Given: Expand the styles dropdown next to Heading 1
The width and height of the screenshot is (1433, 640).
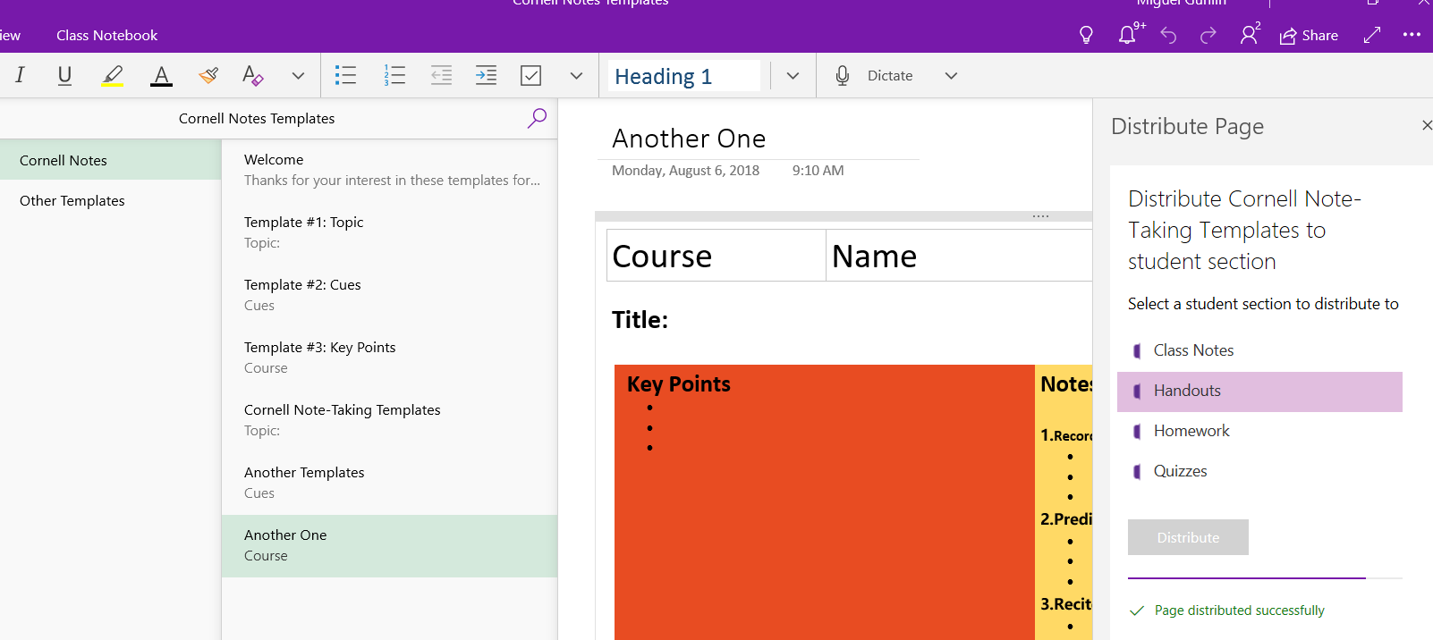Looking at the screenshot, I should pyautogui.click(x=793, y=76).
